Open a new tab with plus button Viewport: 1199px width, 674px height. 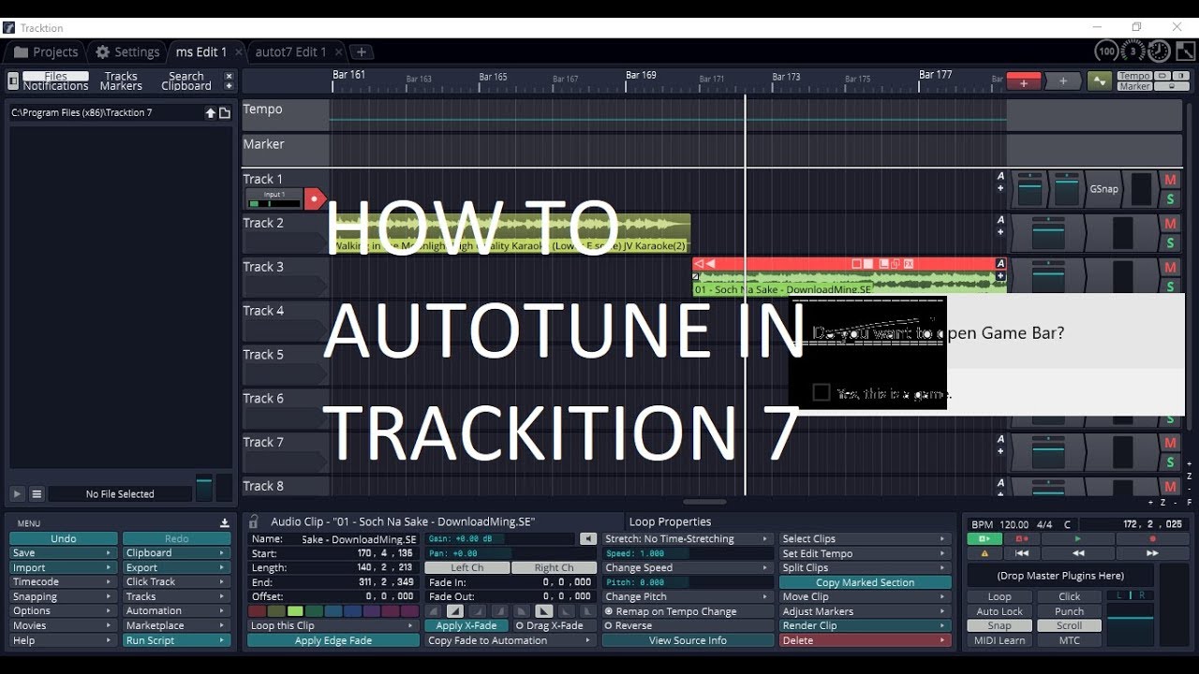click(x=361, y=52)
